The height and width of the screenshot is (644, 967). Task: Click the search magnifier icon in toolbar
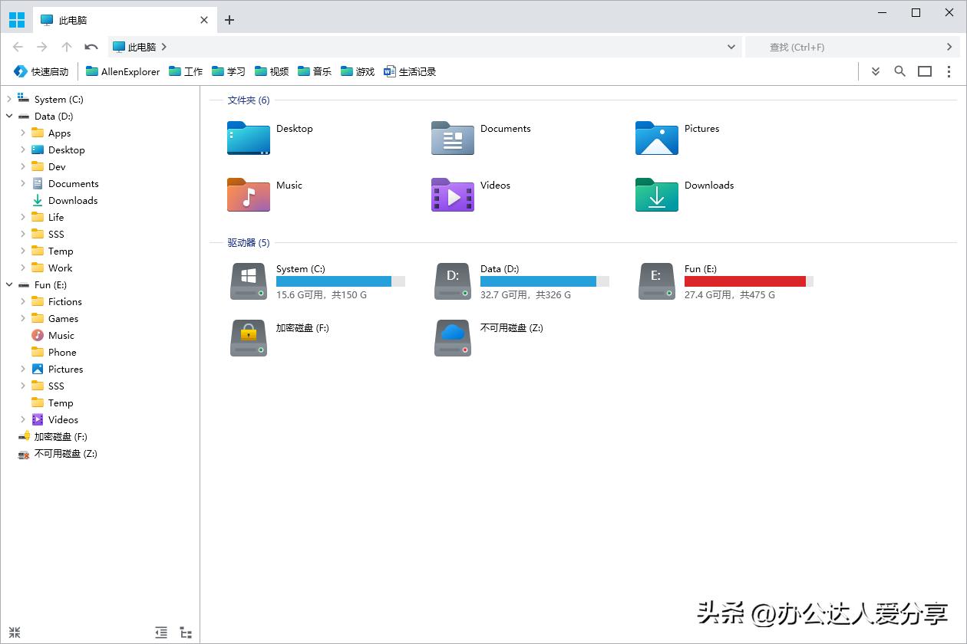[x=899, y=71]
